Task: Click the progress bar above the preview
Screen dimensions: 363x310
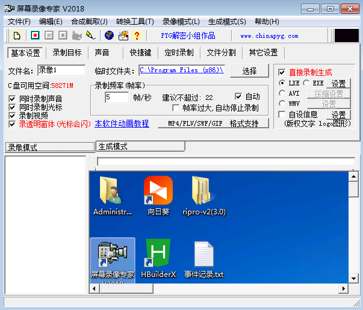Action: coord(226,161)
